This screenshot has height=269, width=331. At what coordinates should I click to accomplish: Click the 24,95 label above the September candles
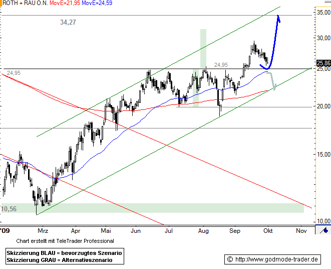(x=221, y=65)
